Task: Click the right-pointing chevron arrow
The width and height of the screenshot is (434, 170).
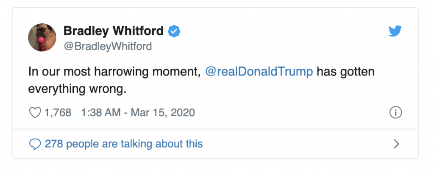Action: [397, 144]
